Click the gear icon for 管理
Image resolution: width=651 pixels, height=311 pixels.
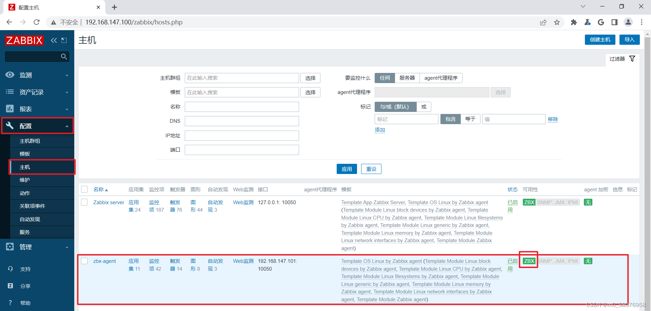click(10, 247)
